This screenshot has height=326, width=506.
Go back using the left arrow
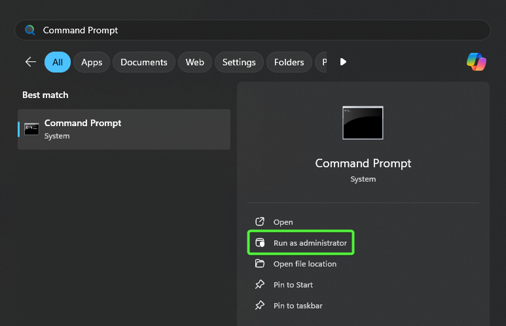coord(30,62)
